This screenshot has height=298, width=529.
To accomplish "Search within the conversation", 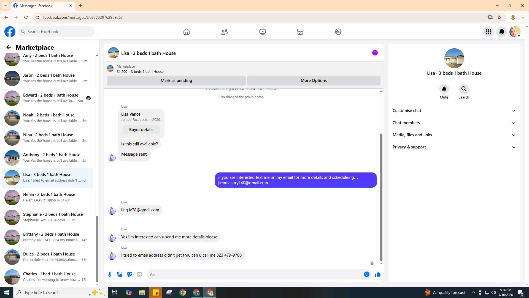I will tap(464, 89).
